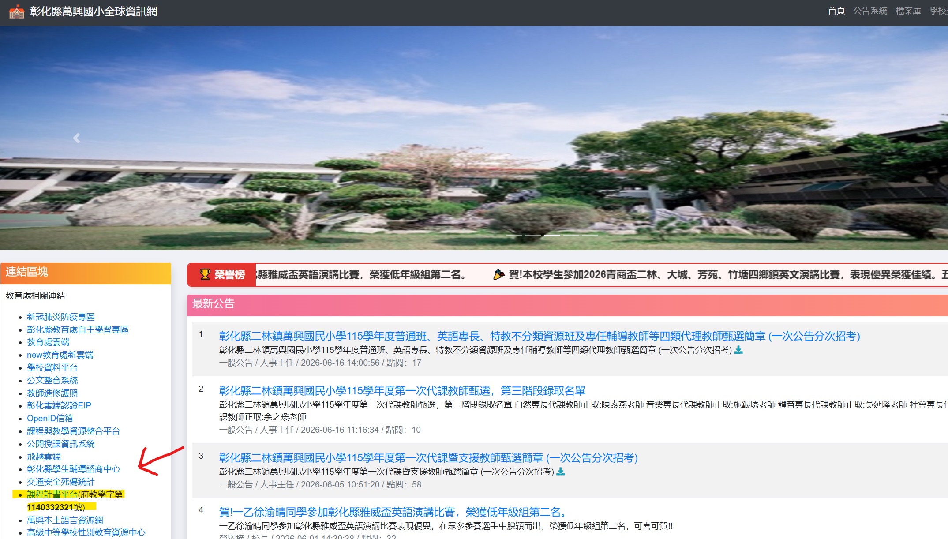Click the campus garden banner photo
The width and height of the screenshot is (948, 539).
click(474, 138)
